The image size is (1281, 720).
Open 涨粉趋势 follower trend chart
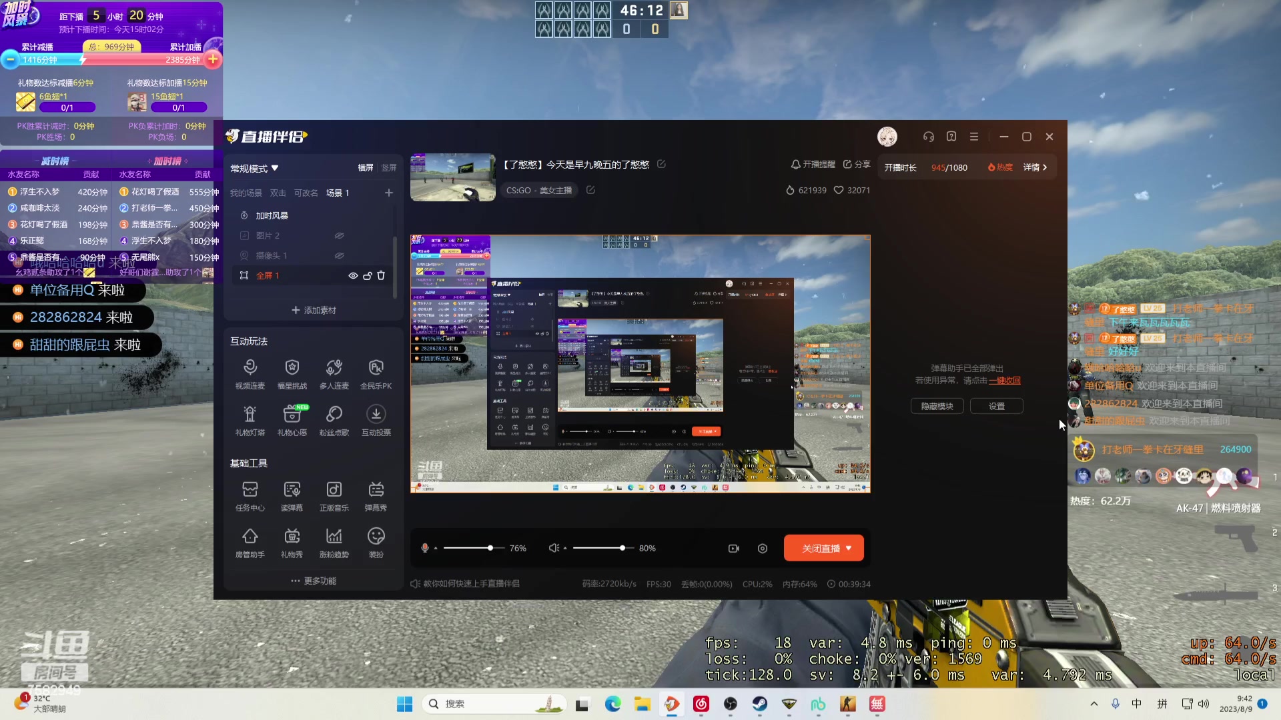pos(334,543)
